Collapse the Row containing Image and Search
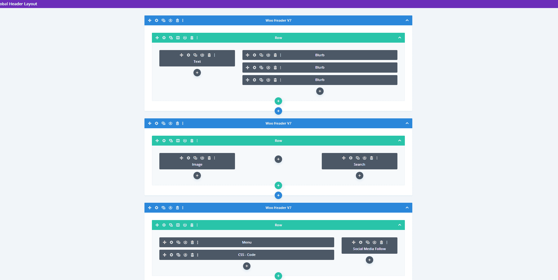This screenshot has width=558, height=280. pos(400,141)
